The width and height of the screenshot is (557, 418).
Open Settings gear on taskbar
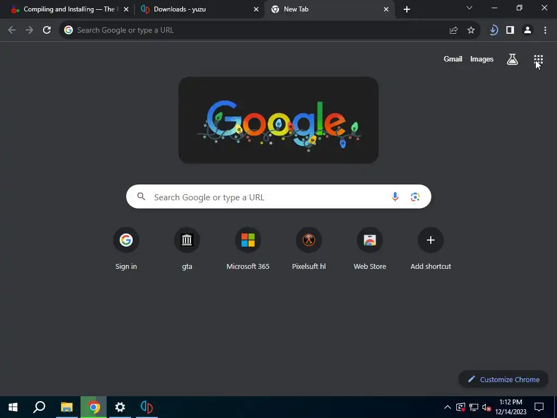[120, 407]
